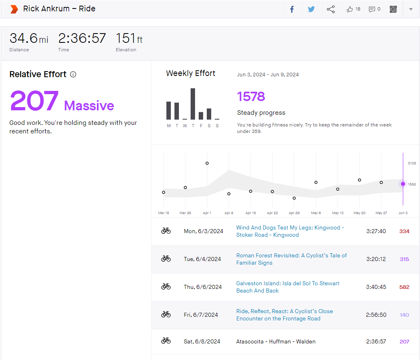420x360 pixels.
Task: Share ride on Twitter
Action: (311, 9)
